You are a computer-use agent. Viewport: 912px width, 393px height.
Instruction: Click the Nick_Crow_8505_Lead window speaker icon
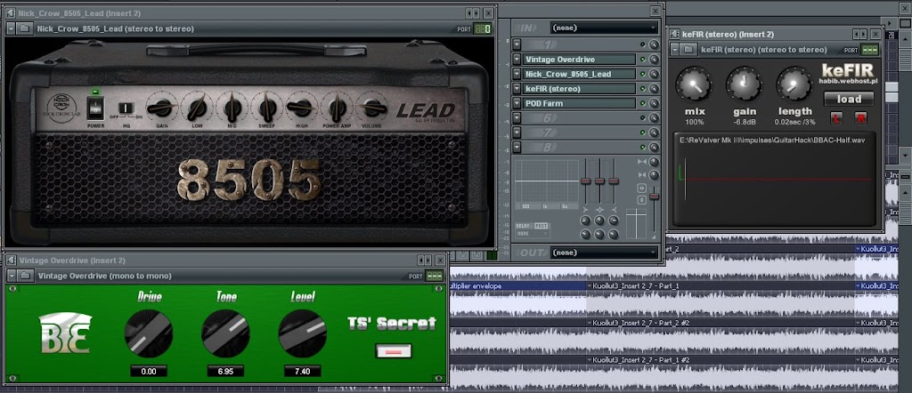[x=10, y=12]
